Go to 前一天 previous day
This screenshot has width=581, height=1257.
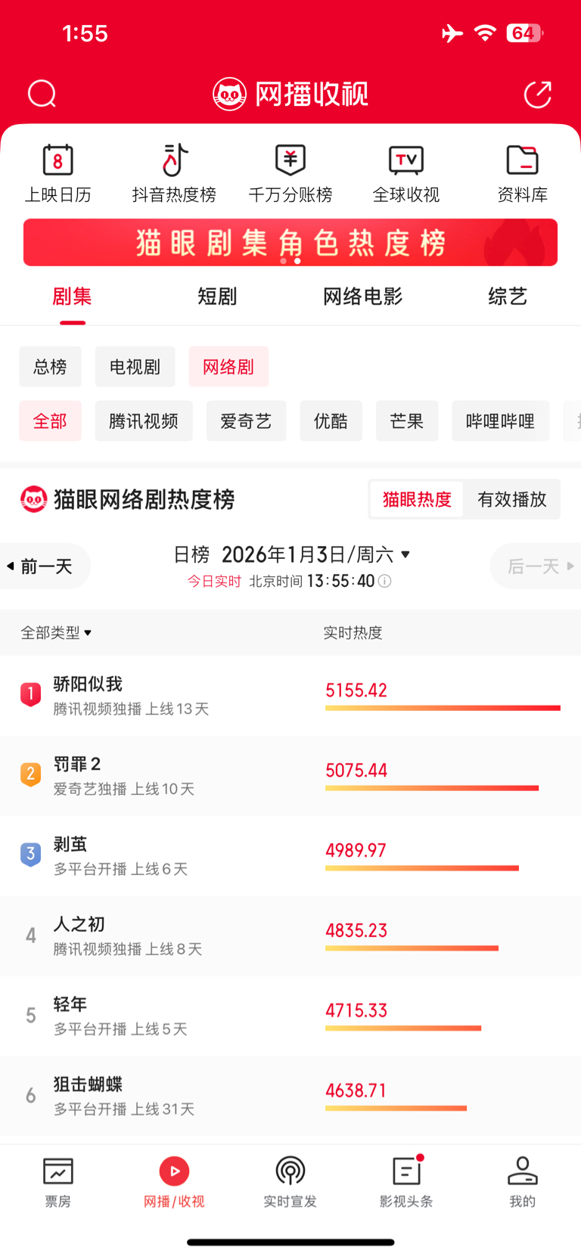(x=45, y=566)
